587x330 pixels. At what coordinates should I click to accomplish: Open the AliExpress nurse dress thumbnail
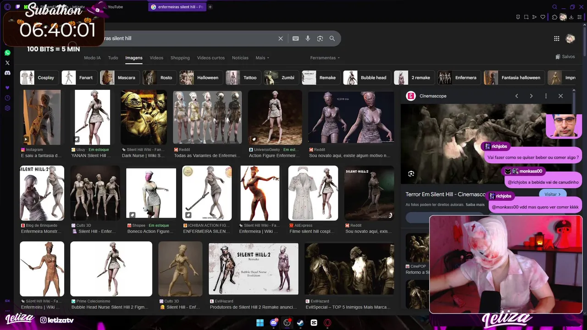(313, 193)
